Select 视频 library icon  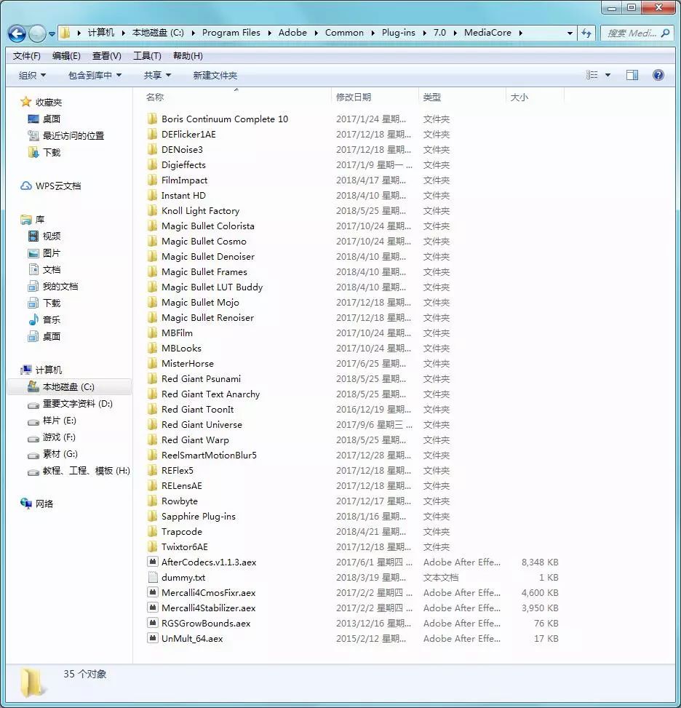(33, 236)
